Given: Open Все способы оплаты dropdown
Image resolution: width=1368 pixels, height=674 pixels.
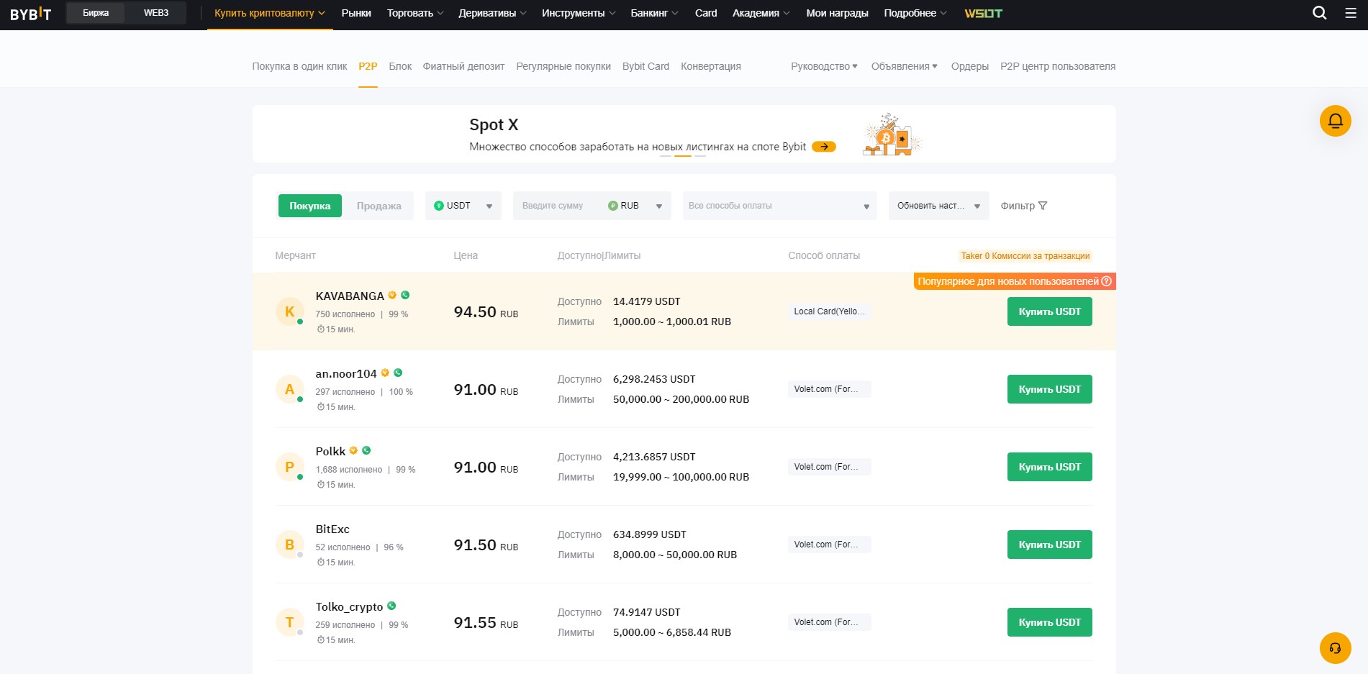Looking at the screenshot, I should (779, 206).
